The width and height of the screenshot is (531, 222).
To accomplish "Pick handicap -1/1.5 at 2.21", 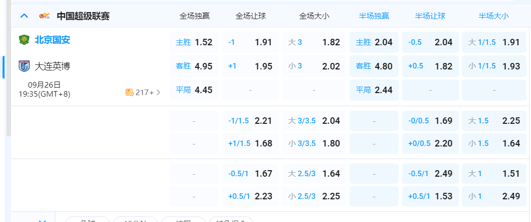I will coord(250,121).
